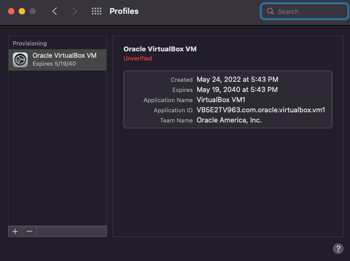Click the Expires date May 19, 2040

pos(237,89)
